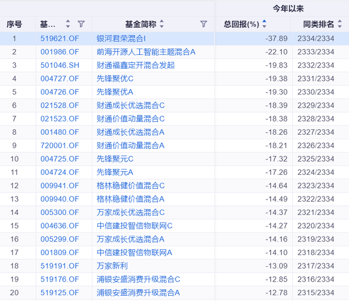Click the 序号 column header
This screenshot has height=301, width=349.
tap(14, 24)
